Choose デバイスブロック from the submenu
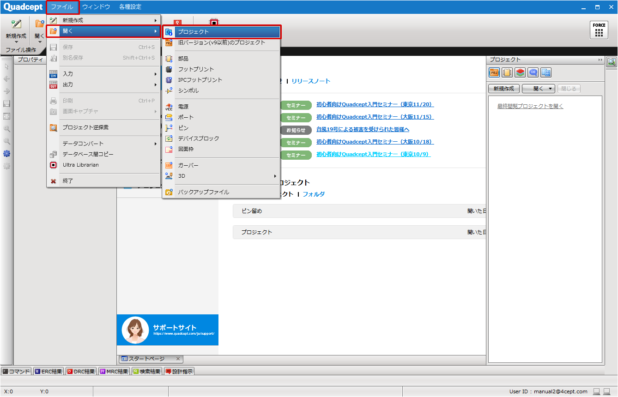This screenshot has height=397, width=618. 221,138
